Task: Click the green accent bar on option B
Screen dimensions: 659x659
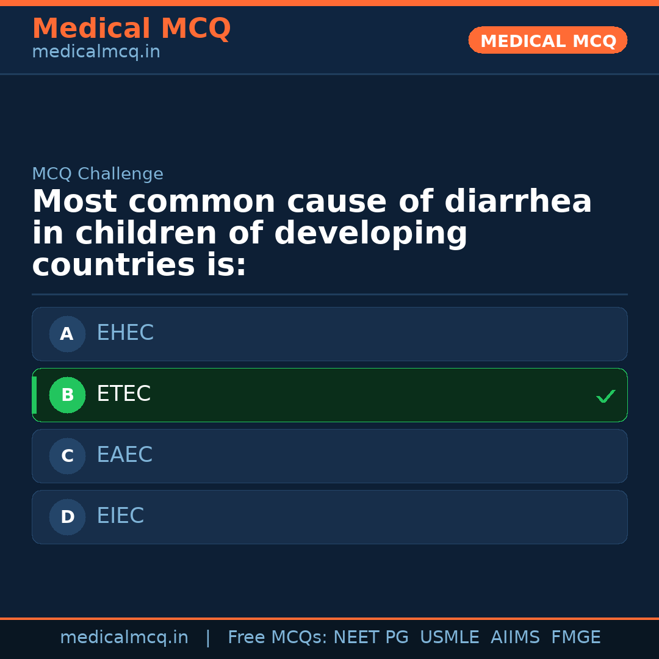Action: pyautogui.click(x=34, y=395)
